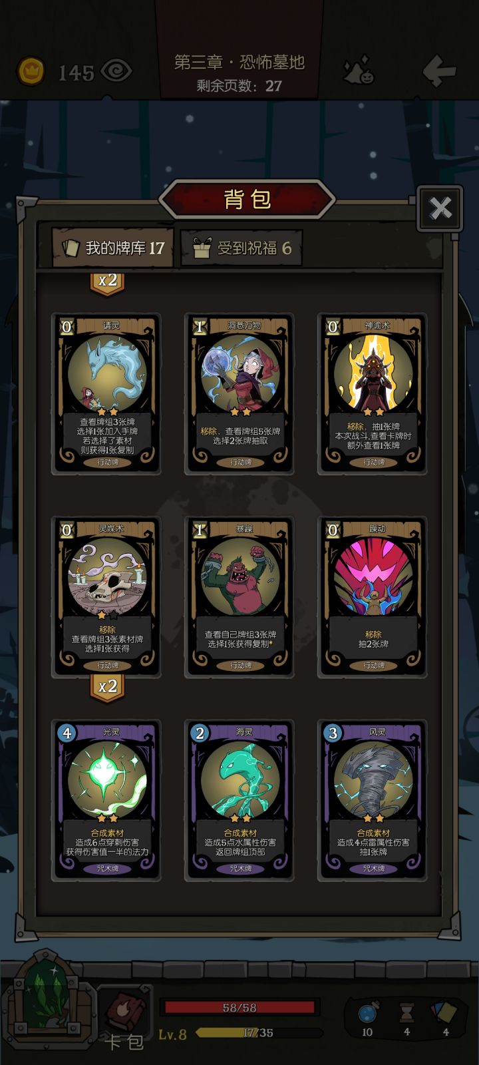
Task: Select the 神谕术 card
Action: pyautogui.click(x=373, y=394)
